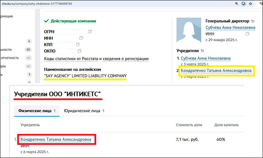Open founder 2 link Кондратенко Татьяна Александровна

[x=216, y=71]
